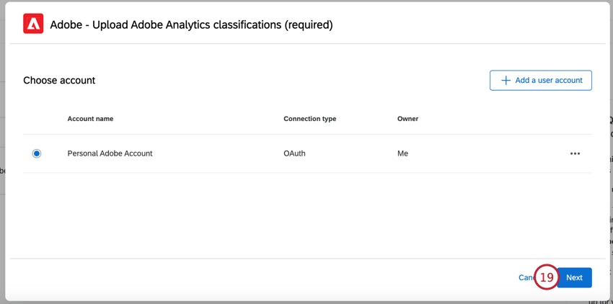The width and height of the screenshot is (613, 304).
Task: Click the OAuth connection type cell
Action: coord(294,153)
